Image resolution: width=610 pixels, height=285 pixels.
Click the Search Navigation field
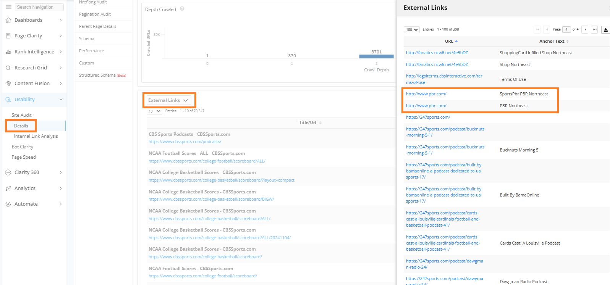[39, 7]
